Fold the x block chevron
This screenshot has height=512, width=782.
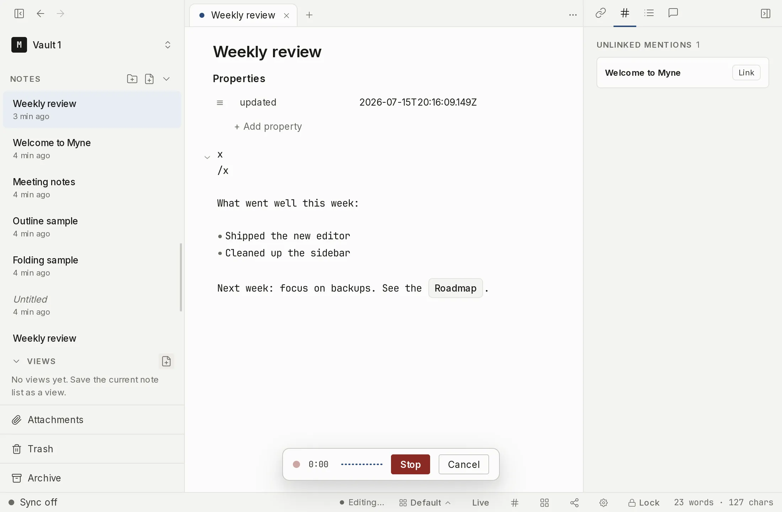(x=207, y=157)
